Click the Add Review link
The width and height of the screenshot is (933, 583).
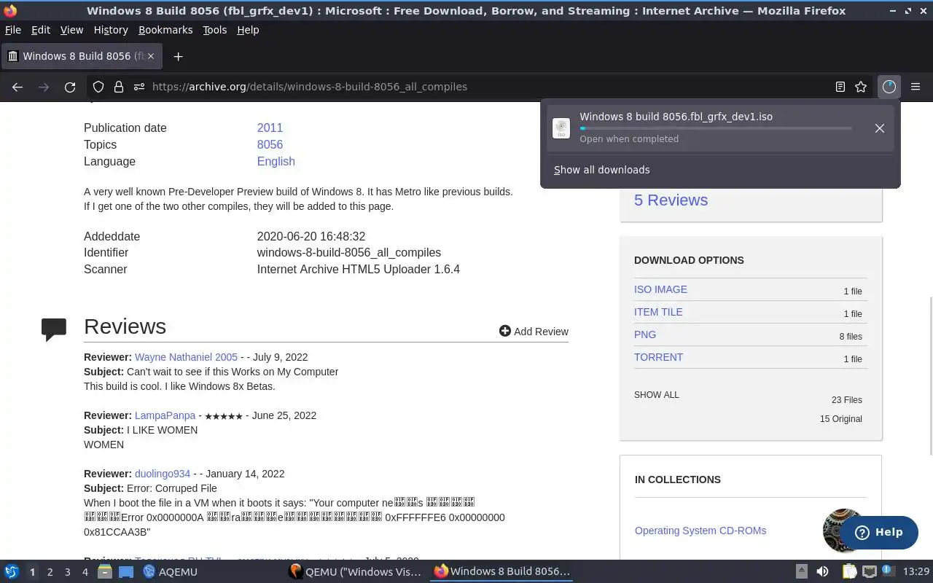[x=534, y=331]
